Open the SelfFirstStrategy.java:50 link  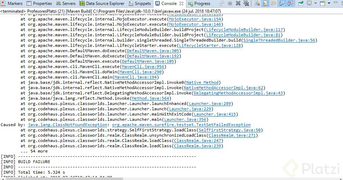230,130
